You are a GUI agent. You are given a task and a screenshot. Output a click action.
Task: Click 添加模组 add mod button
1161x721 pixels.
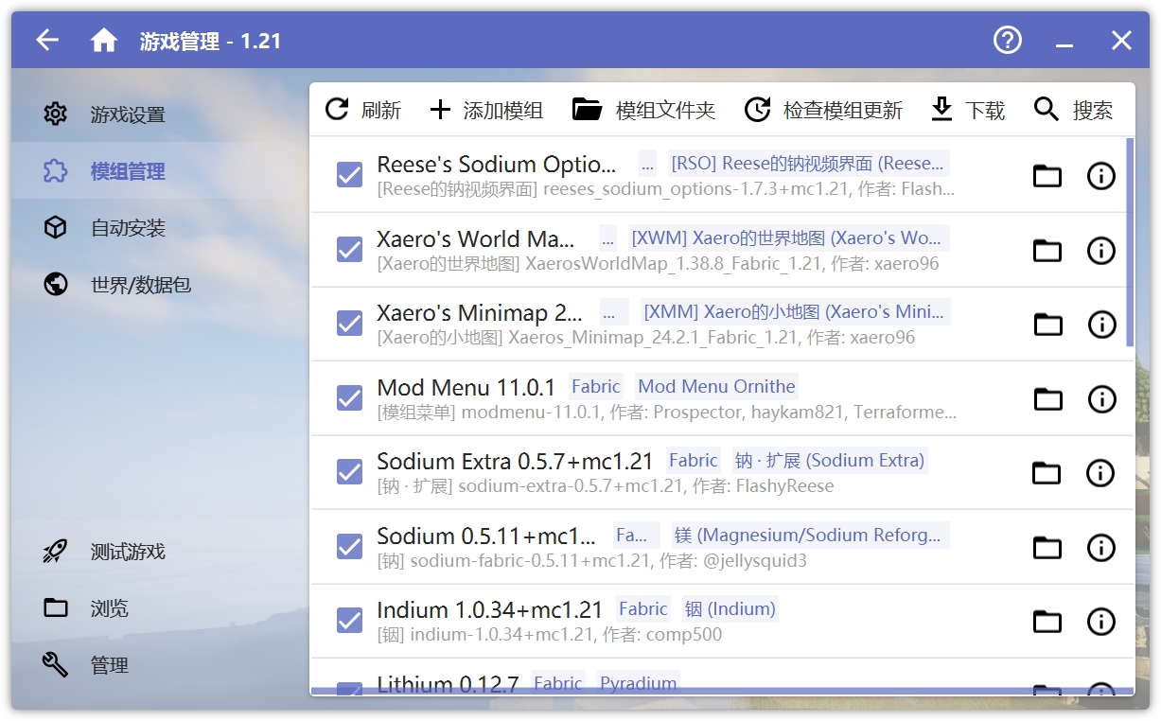[486, 110]
